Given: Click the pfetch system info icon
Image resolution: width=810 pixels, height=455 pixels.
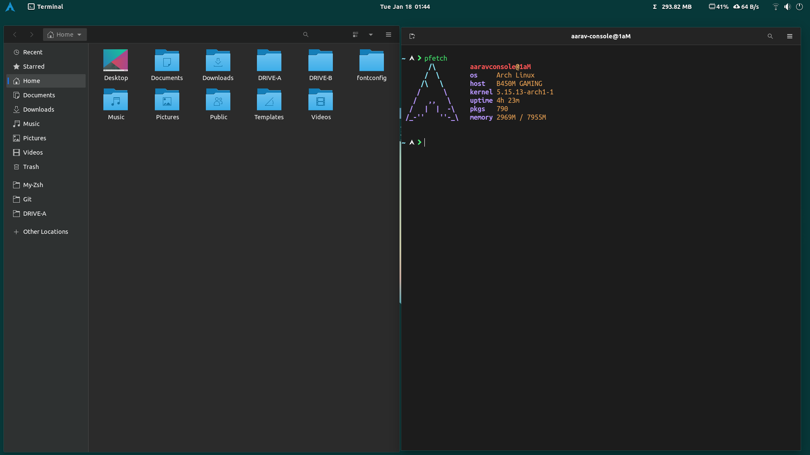Looking at the screenshot, I should [431, 92].
